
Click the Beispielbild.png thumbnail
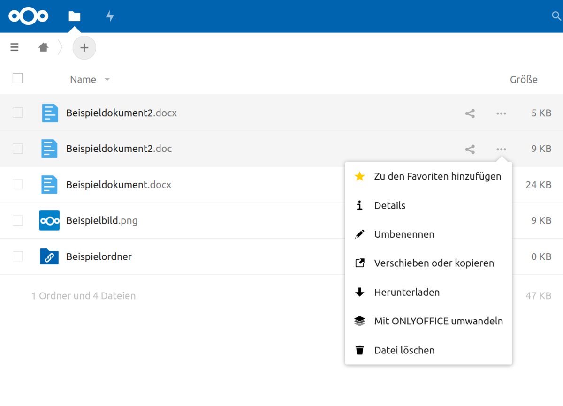tap(49, 220)
